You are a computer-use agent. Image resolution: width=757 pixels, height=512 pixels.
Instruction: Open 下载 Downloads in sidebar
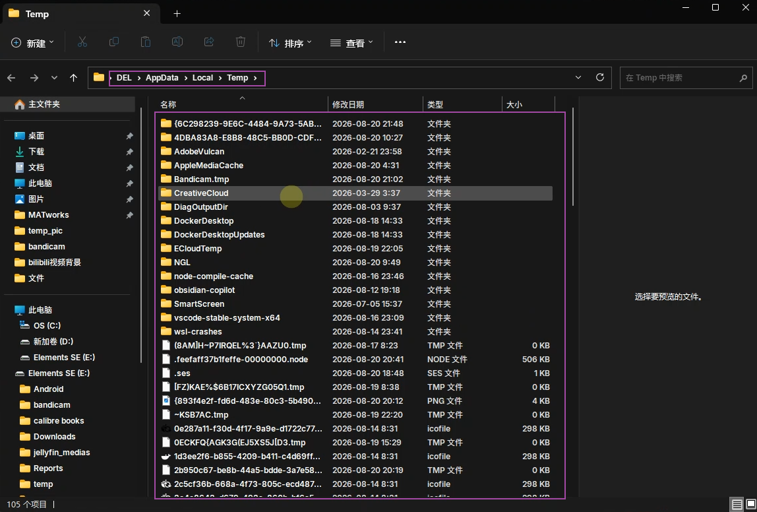click(x=36, y=152)
